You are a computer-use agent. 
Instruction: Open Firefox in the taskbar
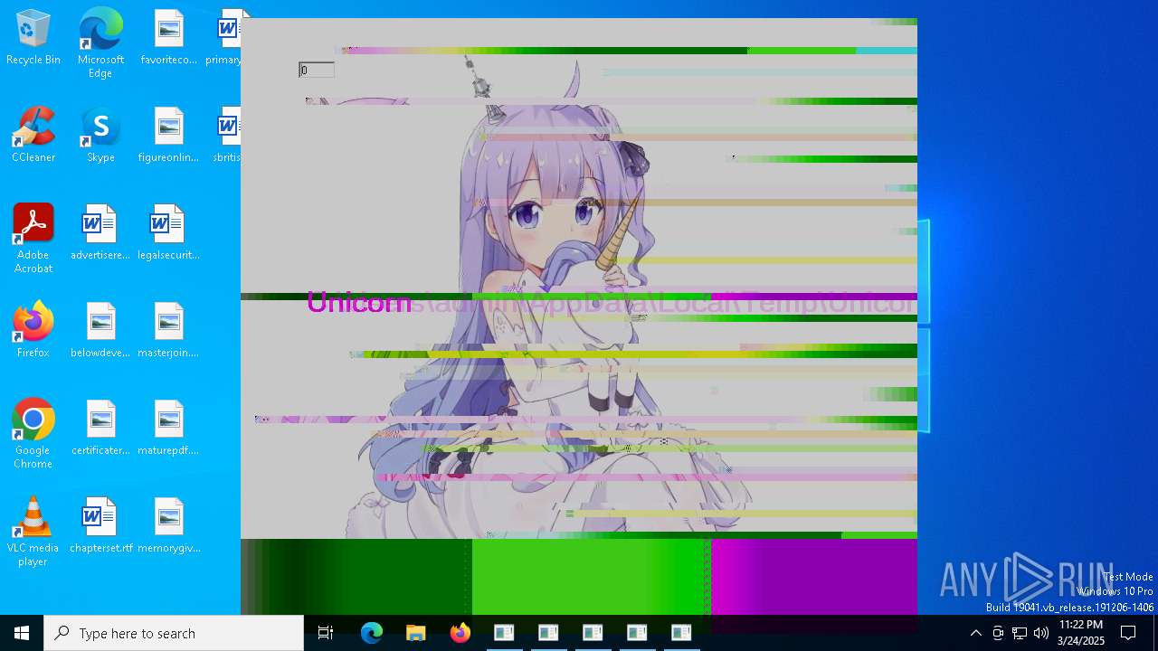[460, 633]
